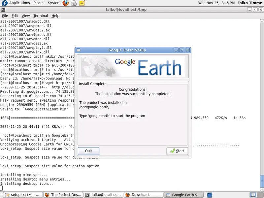The height and width of the screenshot is (198, 264).
Task: Click terminal line 'all-20071007/wmv9dmod.dll'
Action: (x=26, y=35)
